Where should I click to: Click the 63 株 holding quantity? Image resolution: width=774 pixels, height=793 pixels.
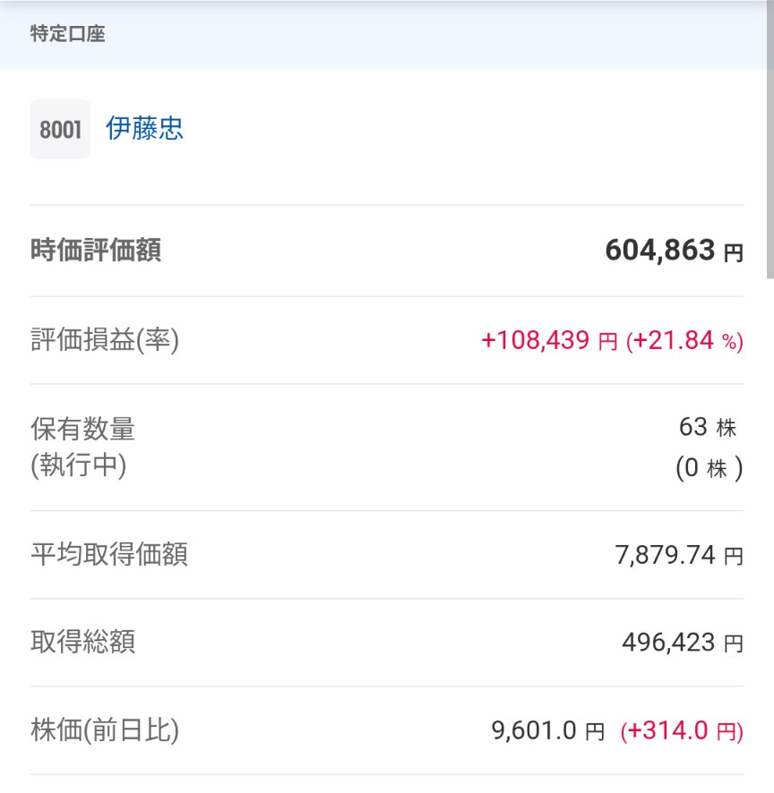pyautogui.click(x=708, y=427)
